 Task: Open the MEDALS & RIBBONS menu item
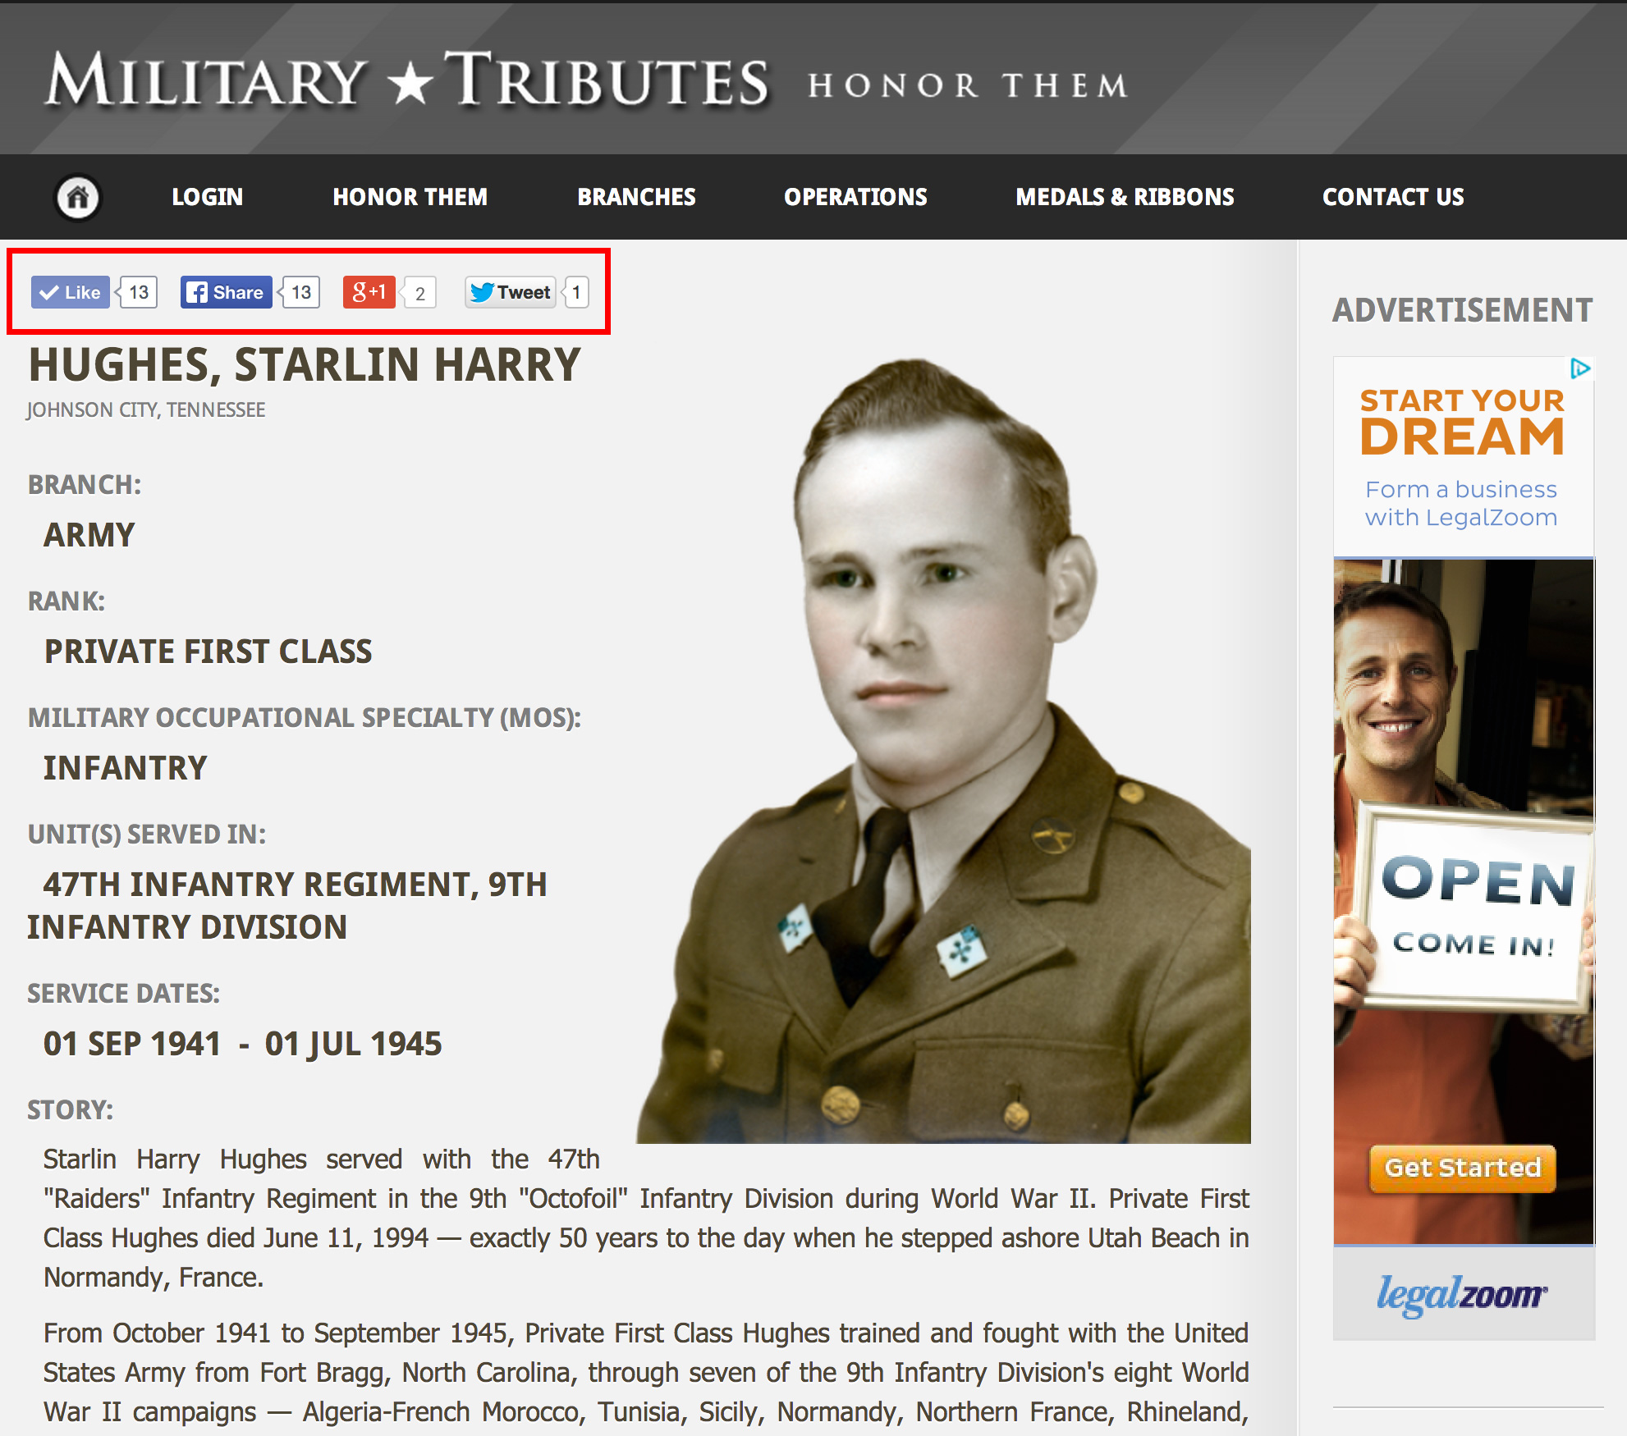pos(1125,197)
